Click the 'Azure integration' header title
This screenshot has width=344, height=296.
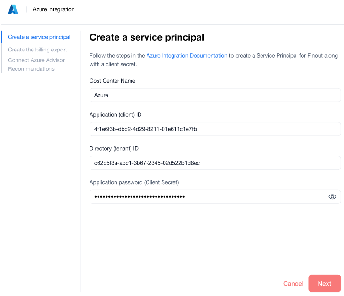(x=54, y=9)
